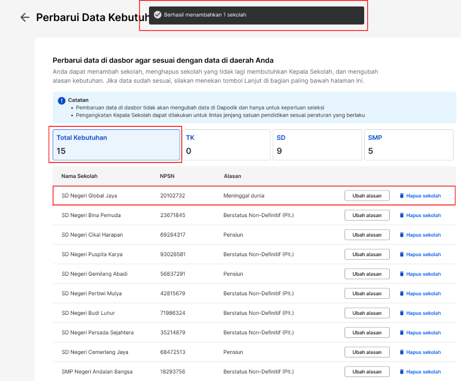The width and height of the screenshot is (461, 381).
Task: Click the Nama Sekolah column header
Action: [x=79, y=176]
